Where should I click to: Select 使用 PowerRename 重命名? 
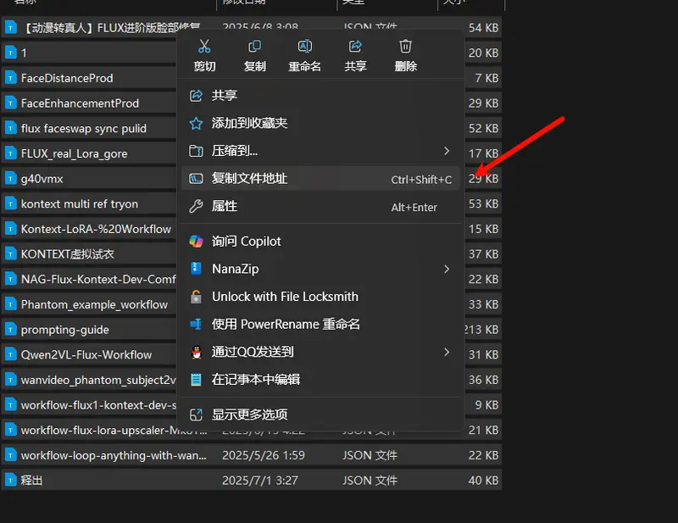point(320,325)
